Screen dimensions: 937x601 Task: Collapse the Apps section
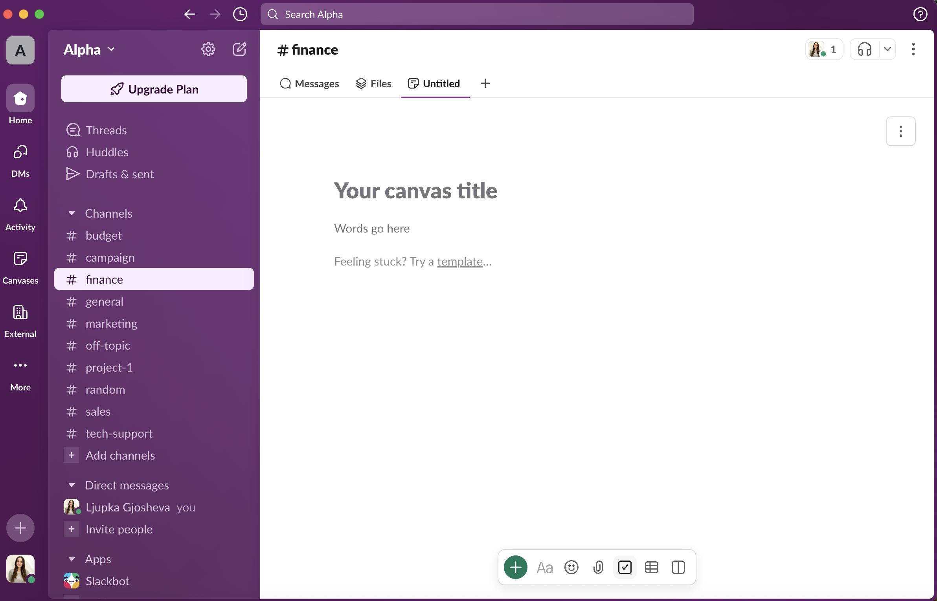[72, 559]
